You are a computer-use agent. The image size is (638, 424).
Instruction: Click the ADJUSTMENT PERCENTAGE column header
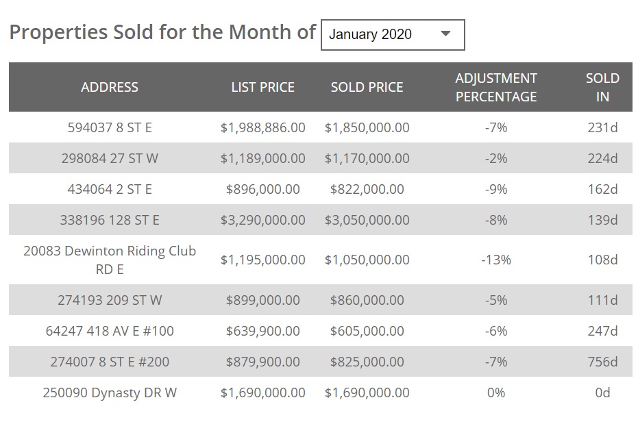tap(496, 87)
